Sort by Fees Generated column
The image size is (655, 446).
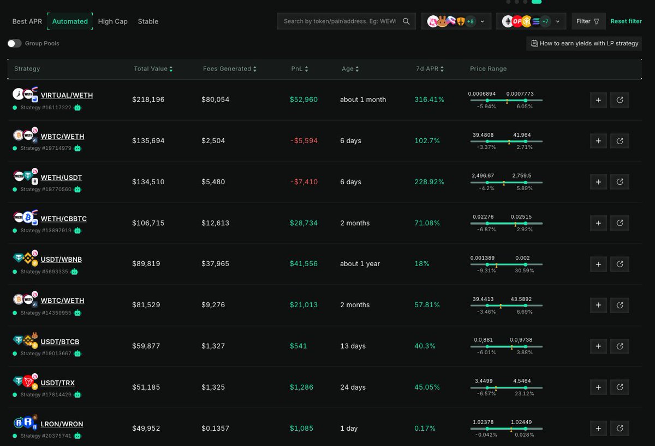(x=230, y=69)
